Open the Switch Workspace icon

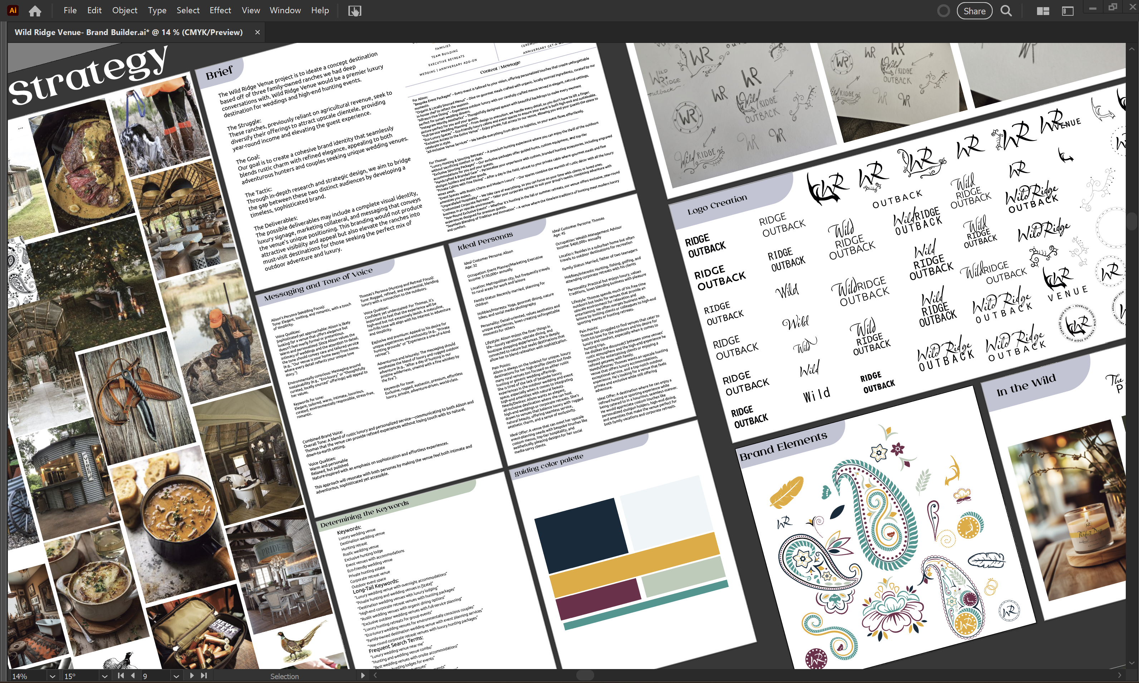coord(1068,11)
